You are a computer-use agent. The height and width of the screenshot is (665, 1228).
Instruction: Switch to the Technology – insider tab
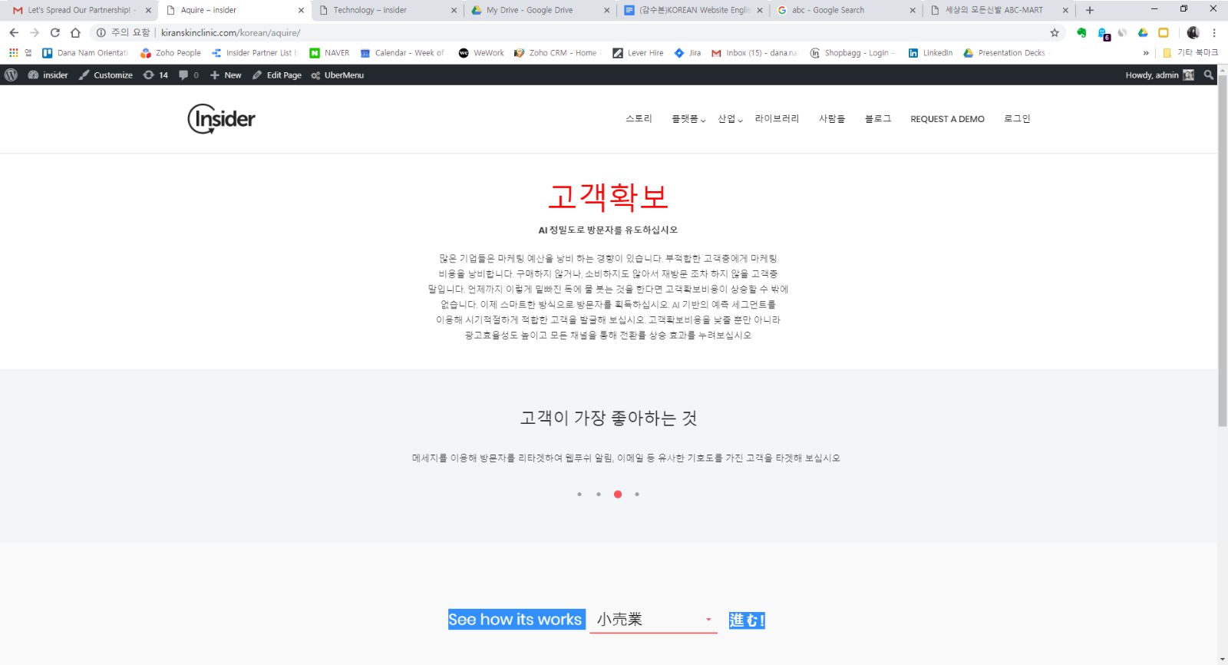point(384,10)
